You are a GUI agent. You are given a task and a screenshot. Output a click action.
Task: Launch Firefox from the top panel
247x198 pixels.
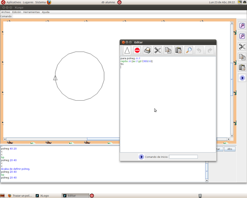pos(49,2)
